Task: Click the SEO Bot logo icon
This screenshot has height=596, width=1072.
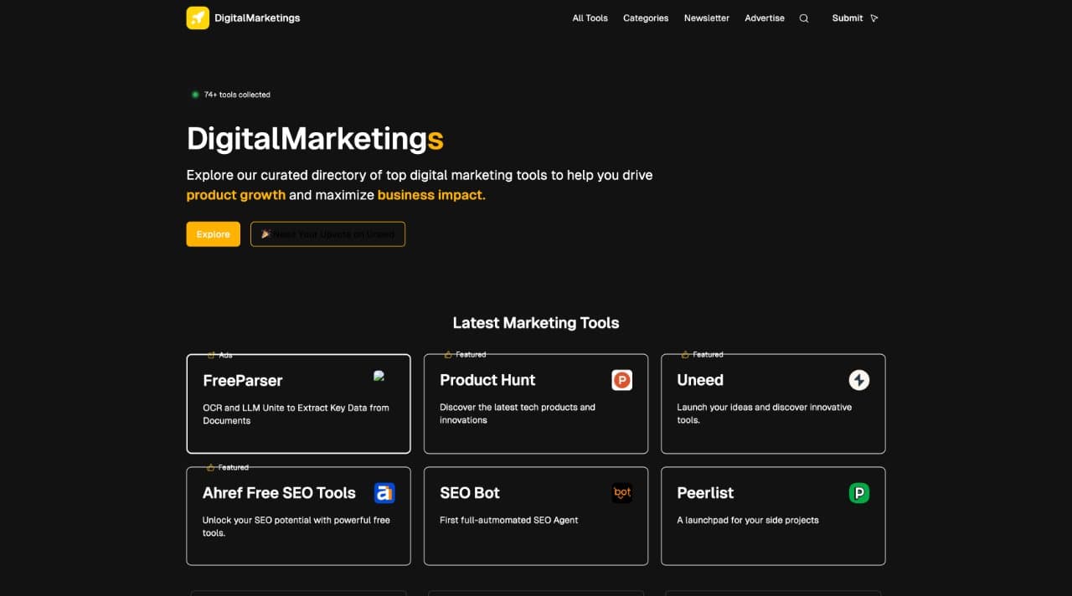Action: coord(621,493)
